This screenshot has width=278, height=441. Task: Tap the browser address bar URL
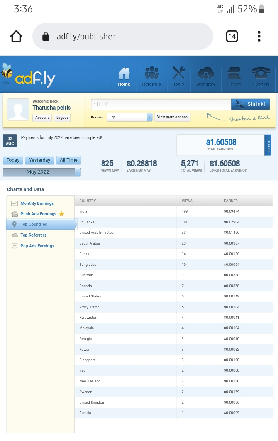pyautogui.click(x=86, y=36)
